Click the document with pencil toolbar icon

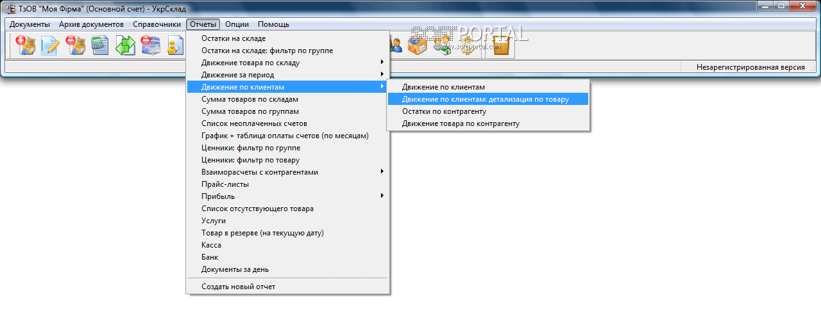coord(50,46)
